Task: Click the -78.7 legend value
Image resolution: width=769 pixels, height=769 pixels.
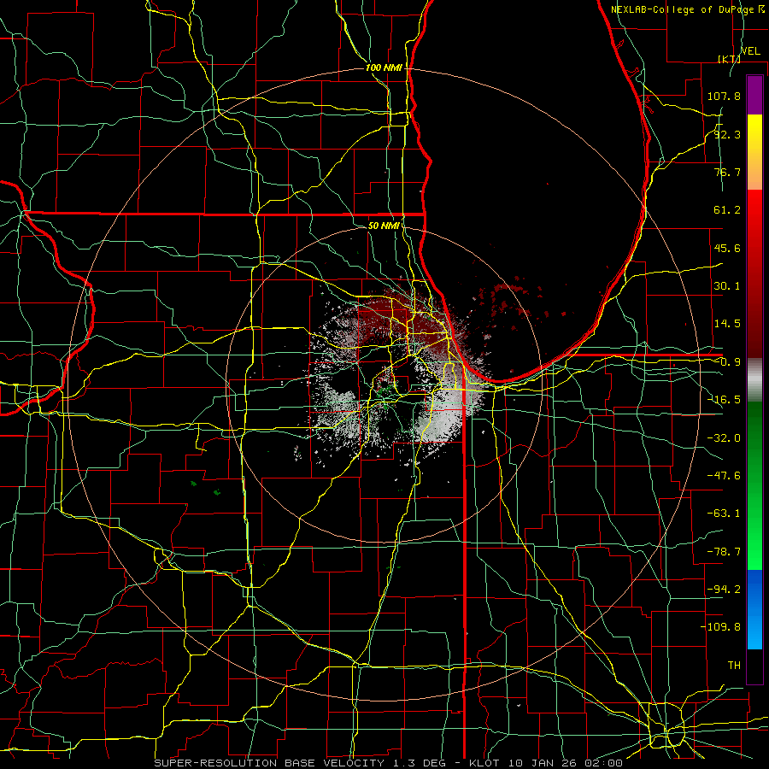Action: click(724, 552)
